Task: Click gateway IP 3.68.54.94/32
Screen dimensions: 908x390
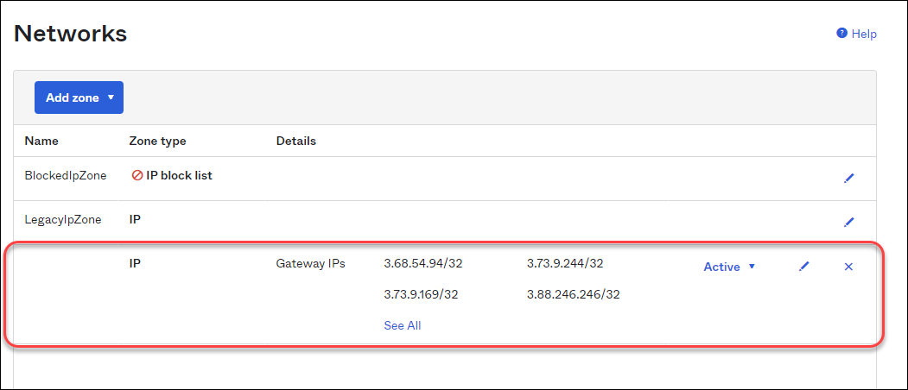Action: (422, 263)
